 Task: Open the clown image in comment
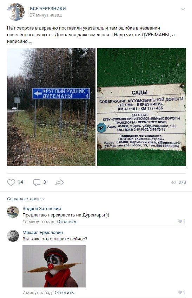tap(54, 266)
